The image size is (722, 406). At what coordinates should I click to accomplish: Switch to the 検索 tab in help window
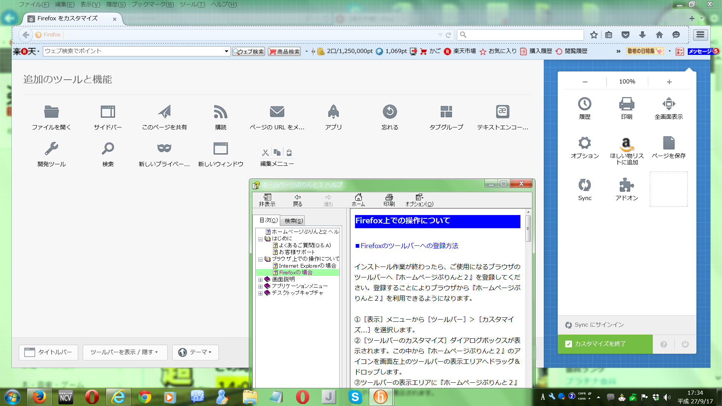click(293, 221)
